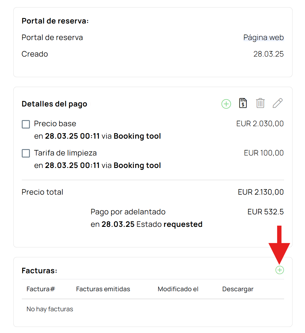305x333 pixels.
Task: Click the Tarifa de limpieza label text
Action: coord(65,153)
